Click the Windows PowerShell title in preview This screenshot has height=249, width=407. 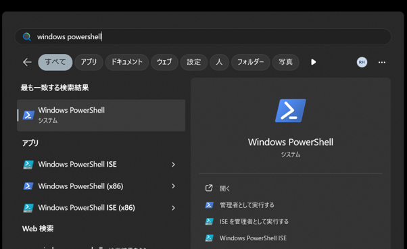point(291,142)
